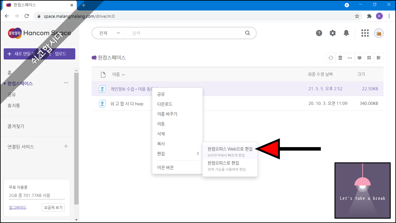Image resolution: width=396 pixels, height=223 pixels.
Task: Click the 연결된 서비스 label
Action: (21, 147)
